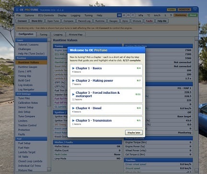207x174 pixels.
Task: Collapse the ECU Settings sidebar section header
Action: pyautogui.click(x=31, y=94)
